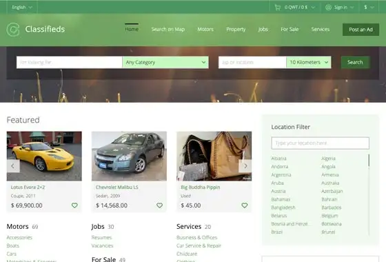Image resolution: width=386 pixels, height=262 pixels.
Task: Open the Motors category heading
Action: pyautogui.click(x=17, y=226)
